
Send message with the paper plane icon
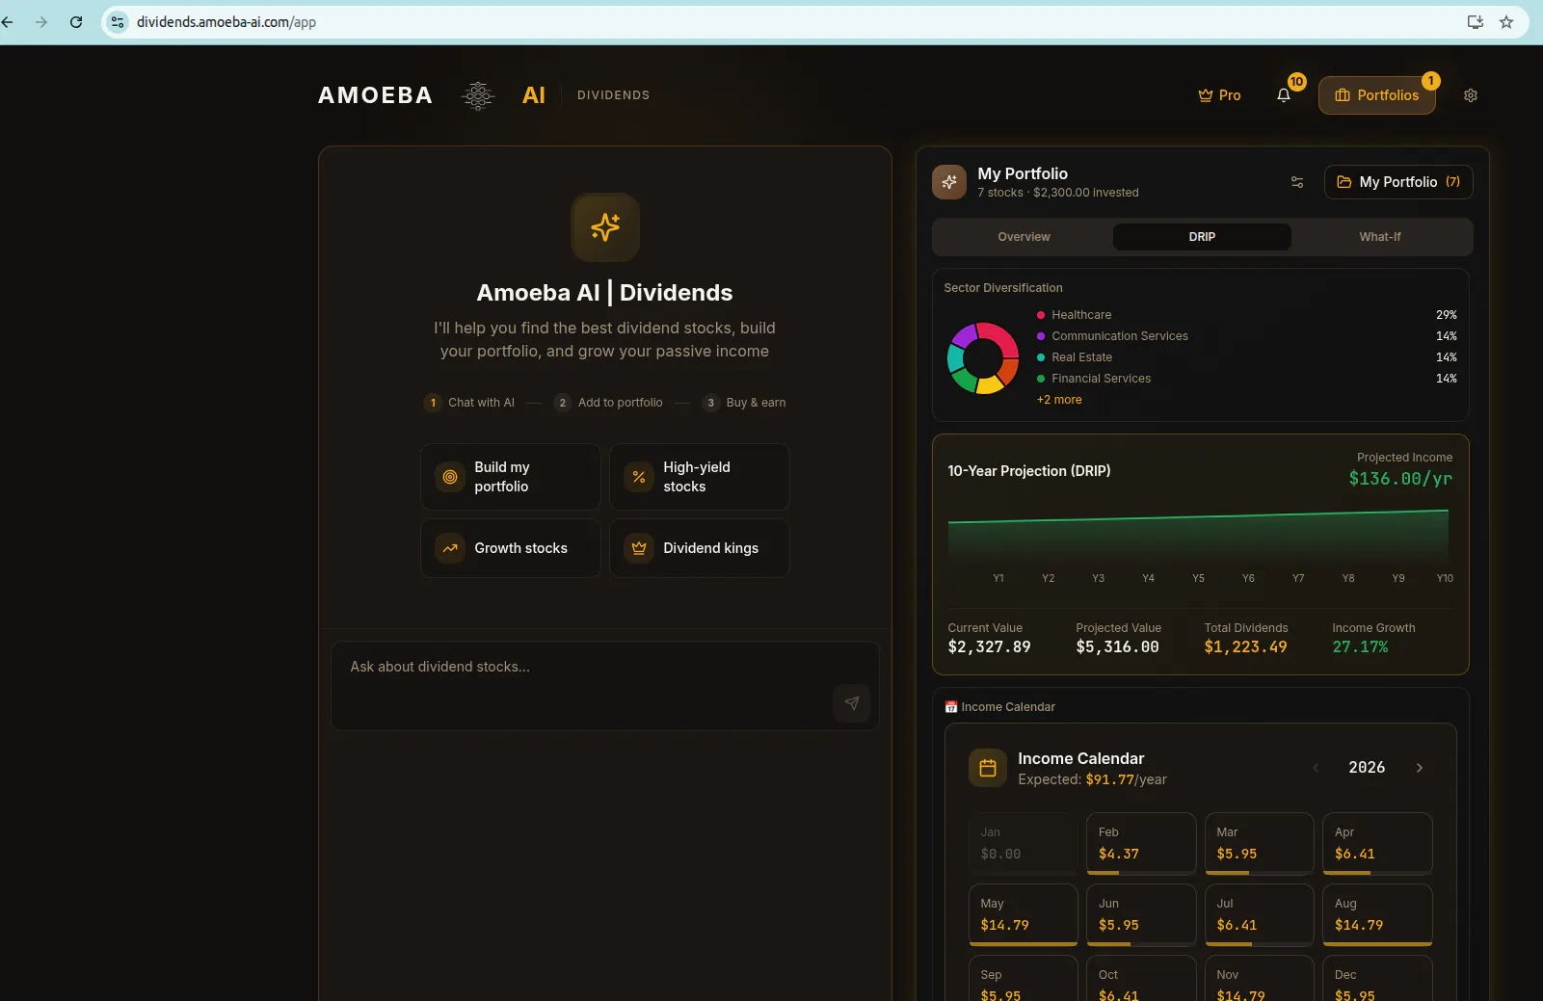[852, 703]
